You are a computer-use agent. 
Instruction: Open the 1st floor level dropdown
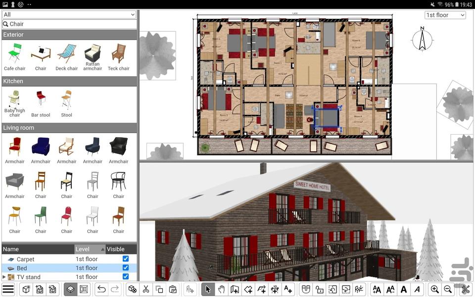click(x=445, y=15)
